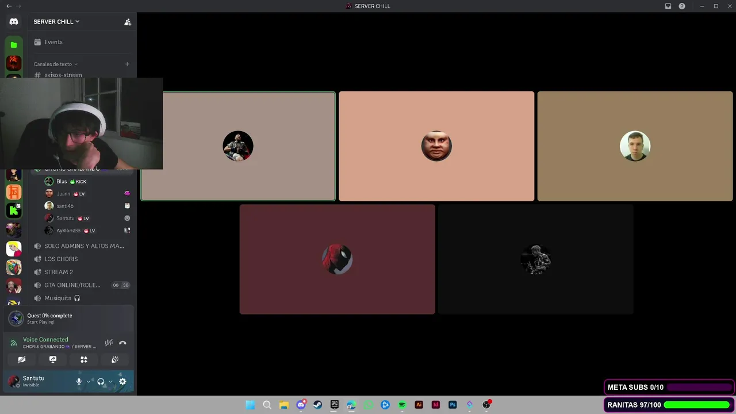The image size is (736, 414).
Task: Open headphone output options arrow
Action: click(x=110, y=381)
